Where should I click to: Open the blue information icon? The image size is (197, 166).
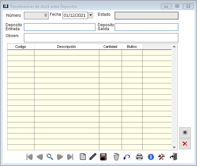click(x=151, y=157)
